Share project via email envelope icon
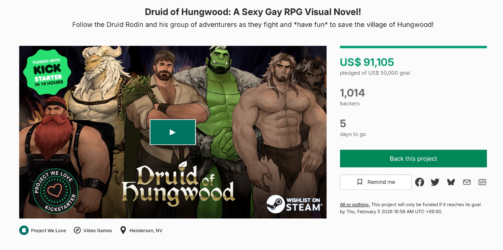Viewport: 503px width, 250px height. click(x=467, y=182)
